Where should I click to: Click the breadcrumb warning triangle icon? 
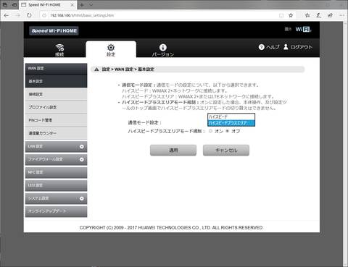coord(96,69)
